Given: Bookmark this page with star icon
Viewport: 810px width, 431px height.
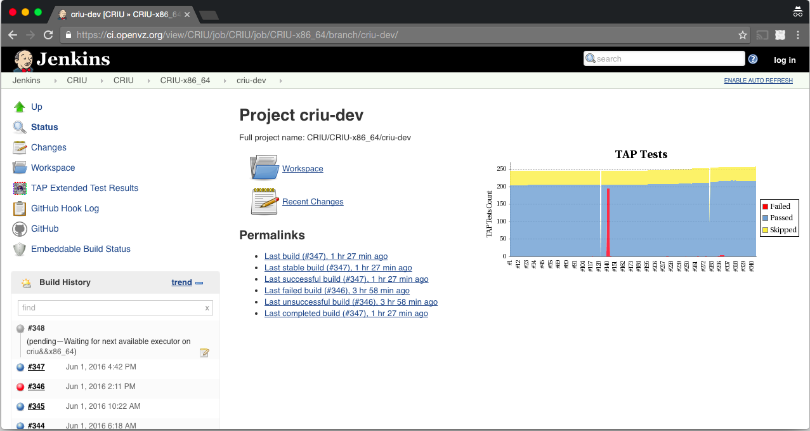Looking at the screenshot, I should click(x=743, y=35).
